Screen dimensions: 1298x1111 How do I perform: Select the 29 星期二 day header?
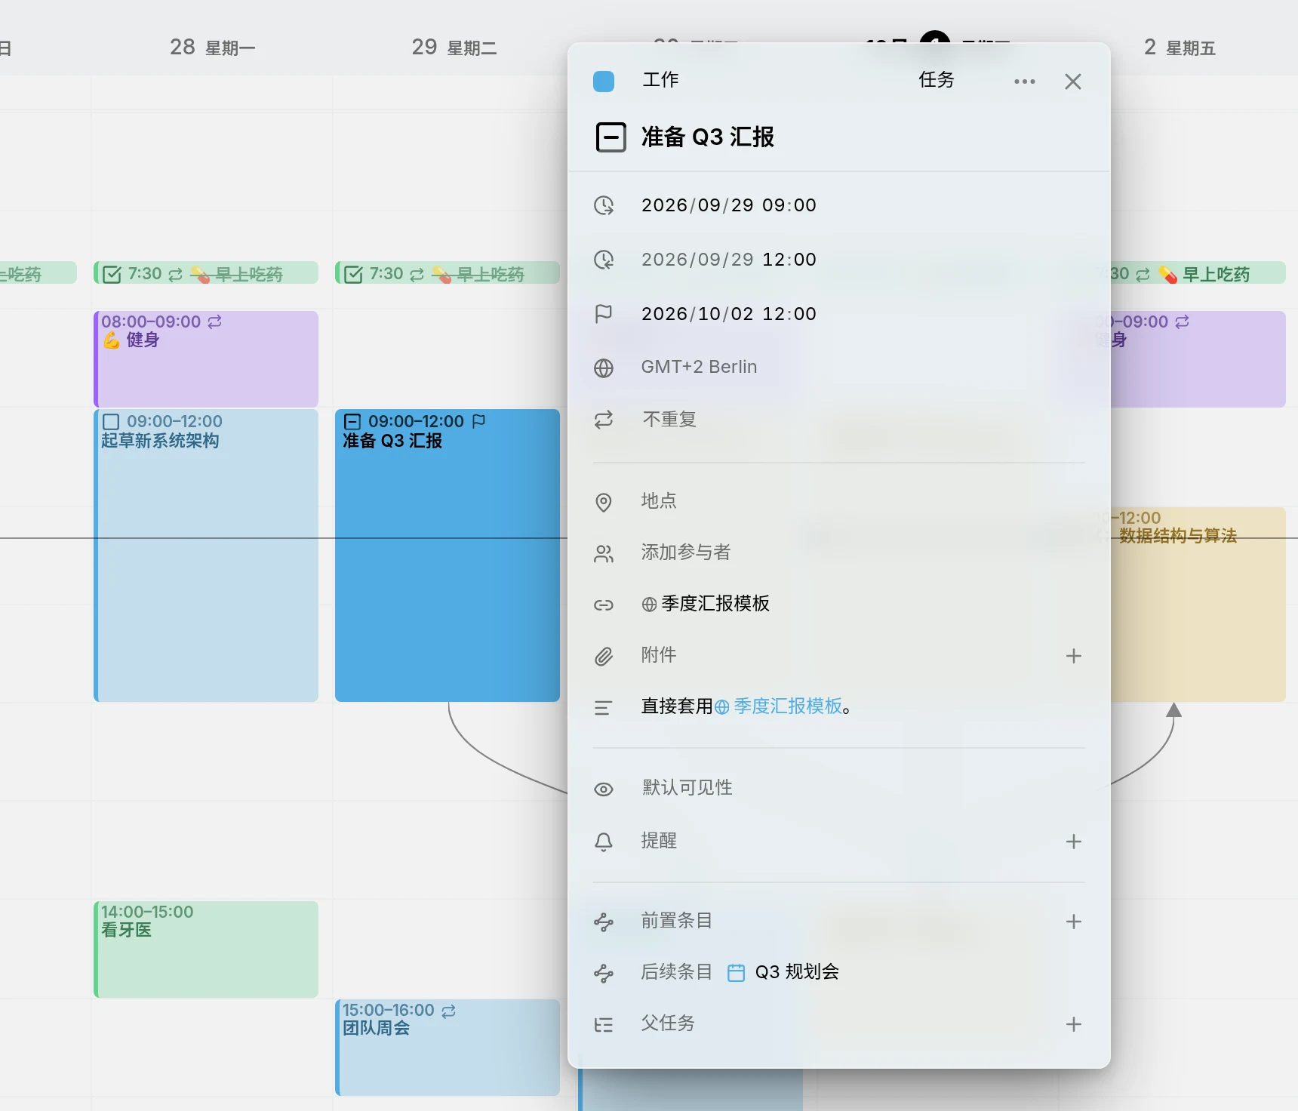pyautogui.click(x=454, y=48)
